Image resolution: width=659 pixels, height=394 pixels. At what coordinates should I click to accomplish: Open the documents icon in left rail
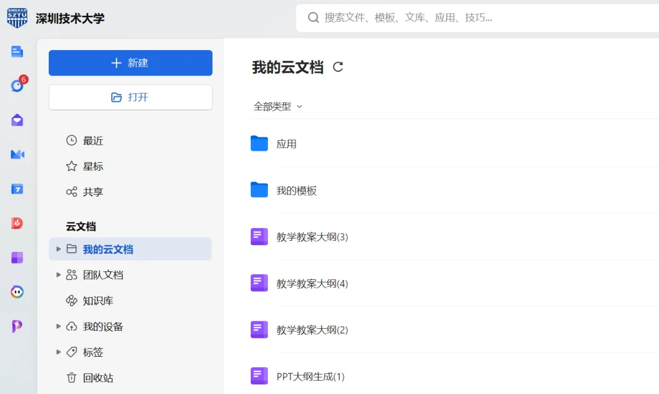[17, 52]
